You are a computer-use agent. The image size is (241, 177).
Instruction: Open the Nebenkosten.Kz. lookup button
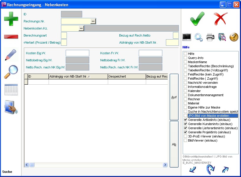pos(81,28)
